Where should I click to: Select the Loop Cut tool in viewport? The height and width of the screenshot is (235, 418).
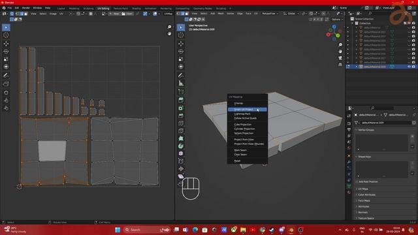(181, 123)
